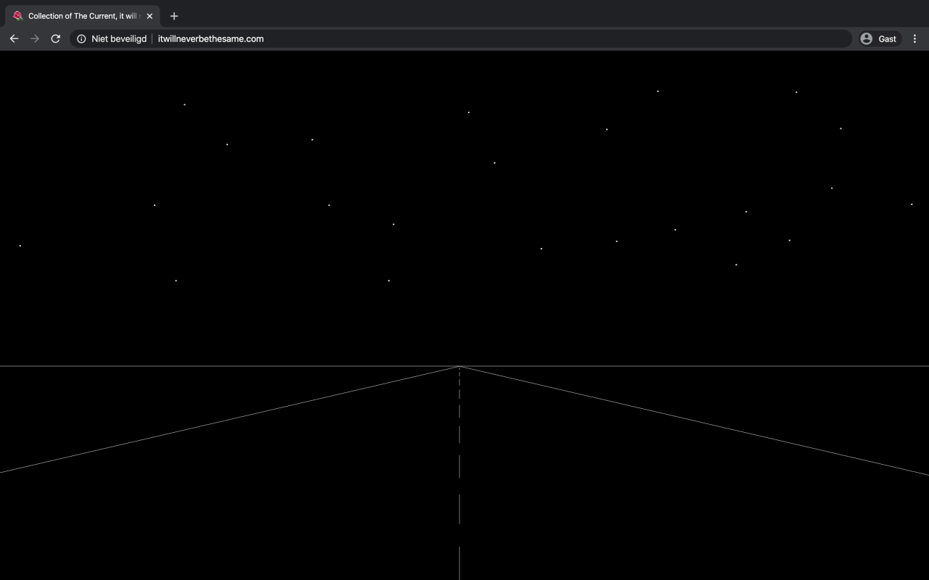Click the leftmost star in the sky
This screenshot has height=580, width=929.
(x=20, y=246)
